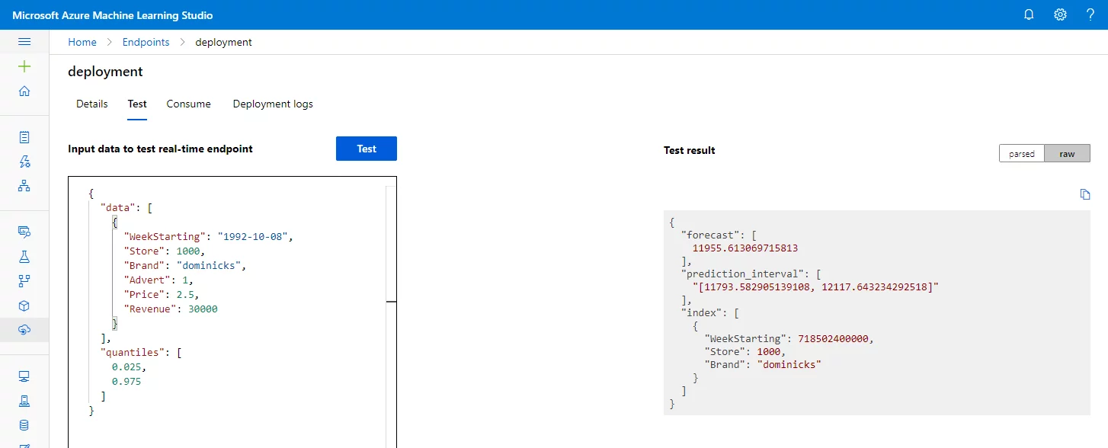Open Experiments flask icon
Screen dimensions: 1108x448
tap(24, 257)
